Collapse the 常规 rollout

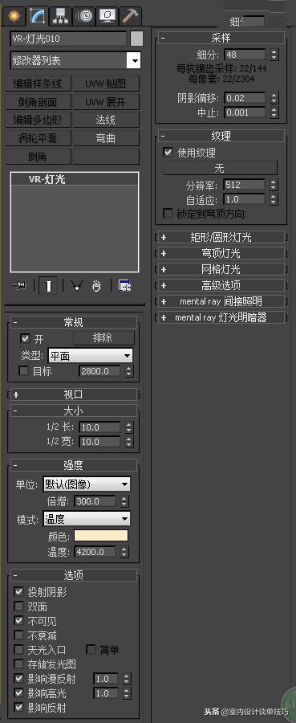[74, 322]
